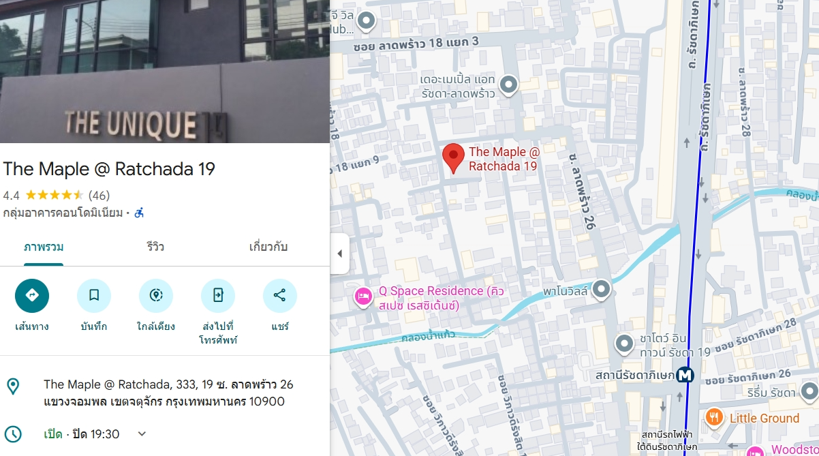Click the ชาโตว์ อิน ทาวน์ รัชดา 19 marker
The width and height of the screenshot is (819, 456).
[625, 344]
